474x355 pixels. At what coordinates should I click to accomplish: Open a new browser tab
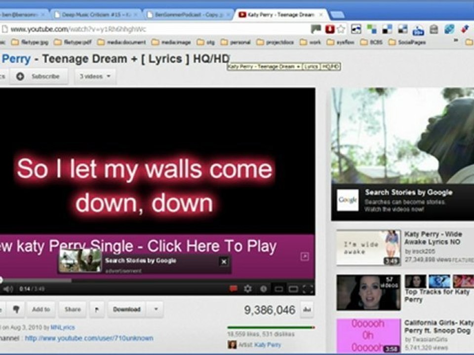click(x=337, y=15)
